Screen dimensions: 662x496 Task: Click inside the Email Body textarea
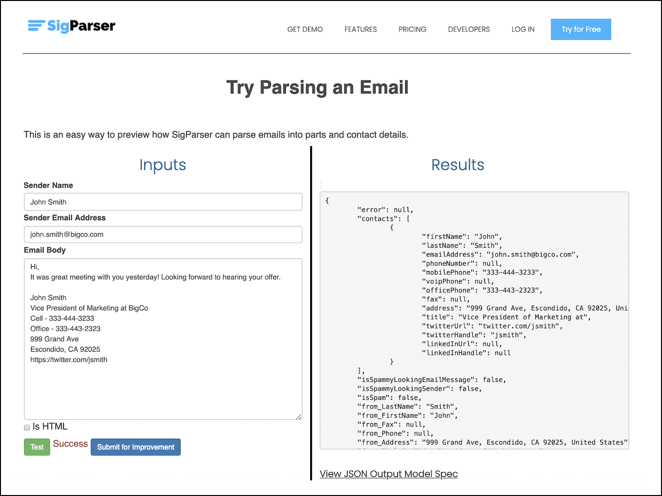point(163,339)
